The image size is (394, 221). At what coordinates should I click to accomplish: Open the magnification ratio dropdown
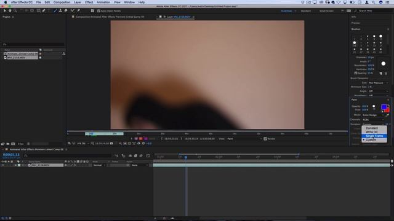83,143
